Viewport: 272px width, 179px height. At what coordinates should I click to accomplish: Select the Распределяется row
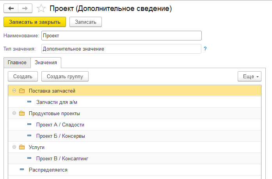(x=135, y=170)
